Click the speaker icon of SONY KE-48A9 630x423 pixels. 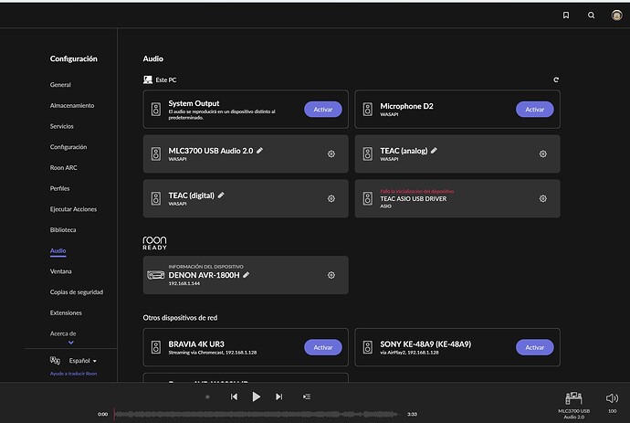point(368,347)
